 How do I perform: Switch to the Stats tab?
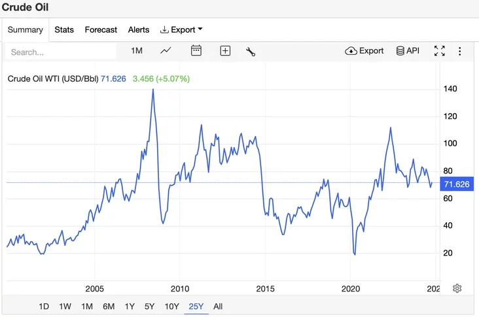64,29
